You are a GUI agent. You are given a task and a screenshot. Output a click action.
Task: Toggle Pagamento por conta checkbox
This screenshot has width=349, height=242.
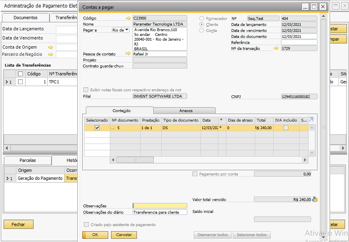(195, 174)
